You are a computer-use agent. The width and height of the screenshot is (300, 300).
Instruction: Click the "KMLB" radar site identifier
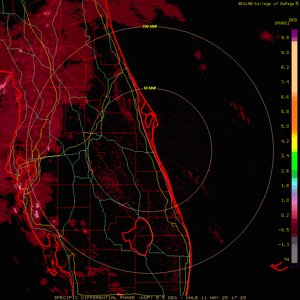coord(192,298)
